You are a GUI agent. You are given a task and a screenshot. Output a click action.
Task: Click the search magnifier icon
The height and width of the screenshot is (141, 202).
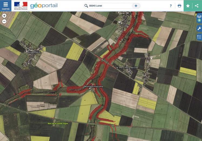[86, 6]
